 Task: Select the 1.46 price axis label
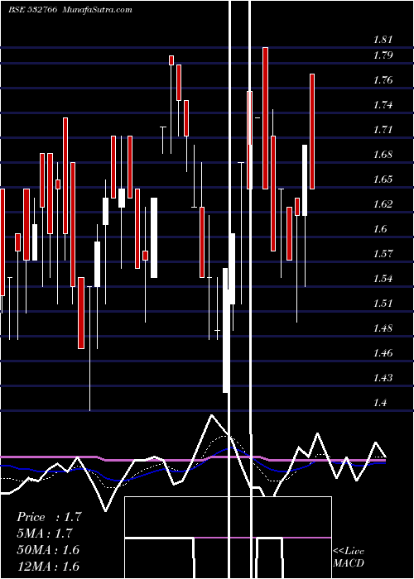click(x=383, y=353)
